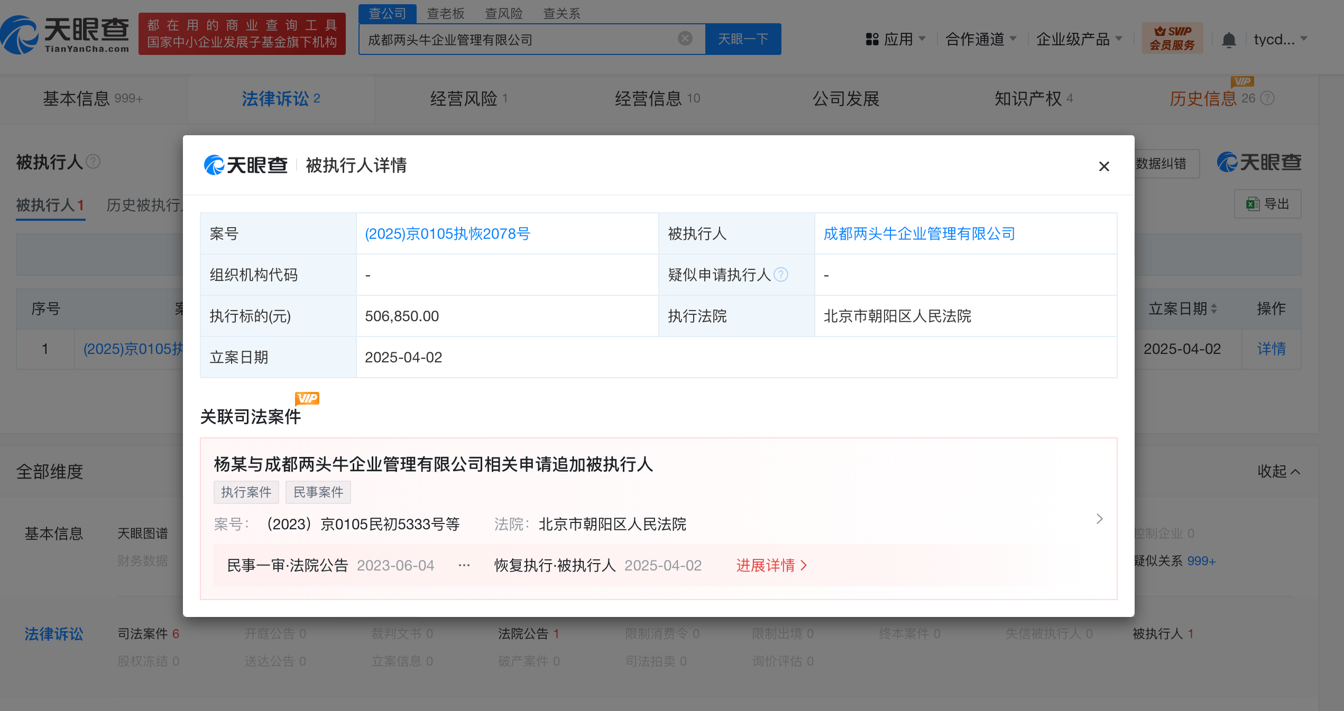The width and height of the screenshot is (1344, 711).
Task: Click help icon beside 历史信息
Action: point(1267,98)
